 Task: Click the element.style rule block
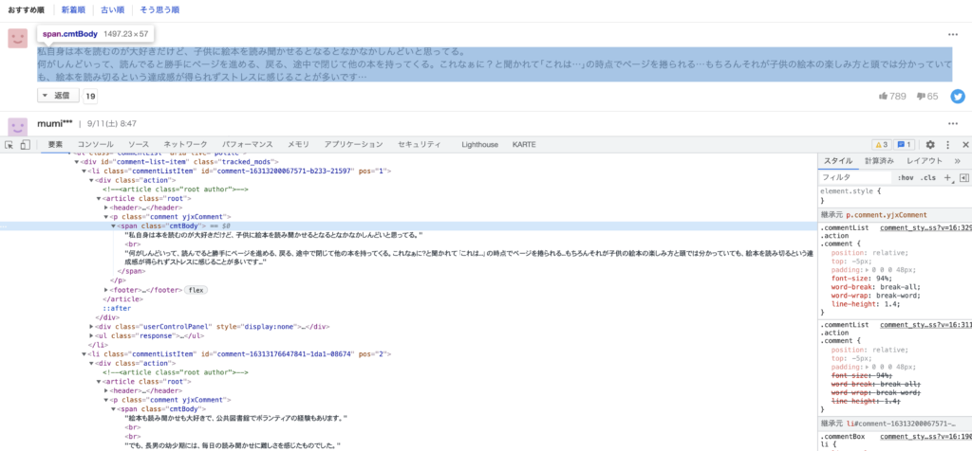894,195
